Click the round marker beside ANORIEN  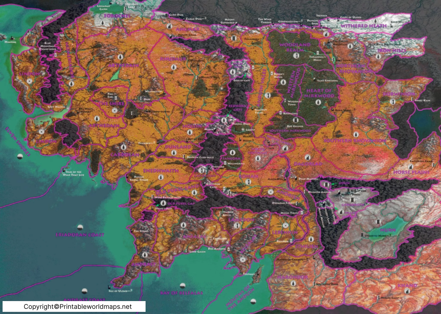coord(270,192)
